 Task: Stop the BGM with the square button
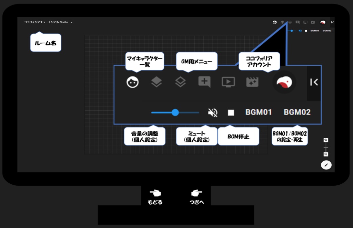point(231,112)
